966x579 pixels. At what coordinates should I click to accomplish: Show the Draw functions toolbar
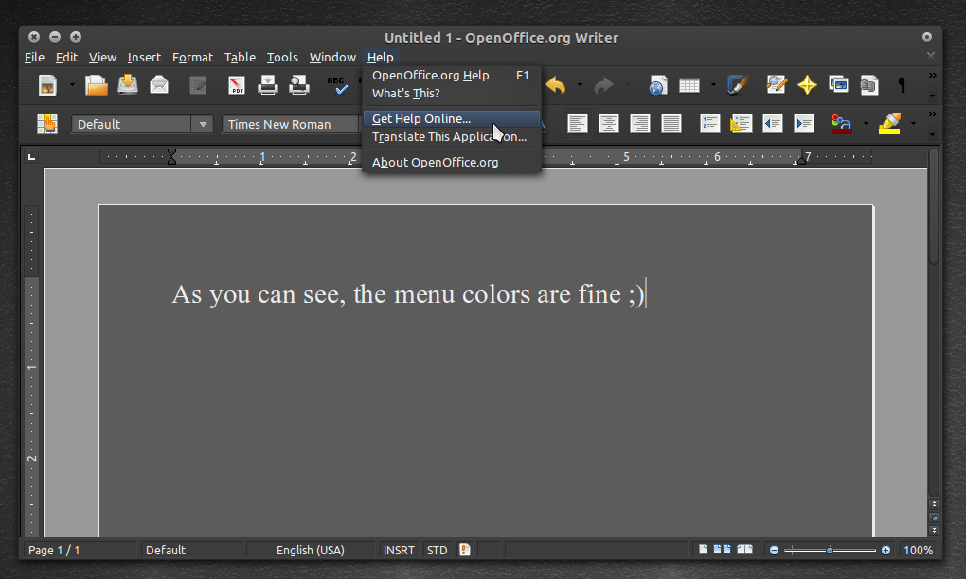coord(738,85)
